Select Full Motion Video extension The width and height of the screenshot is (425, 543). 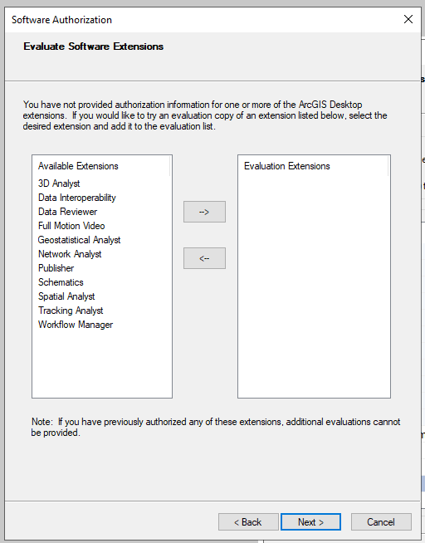coord(71,226)
